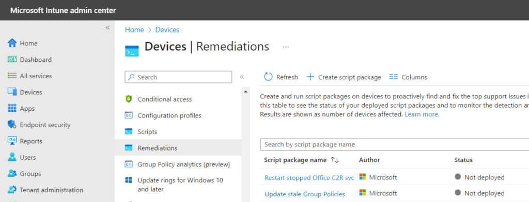The image size is (529, 202).
Task: Click the Devices breadcrumb link
Action: (167, 29)
